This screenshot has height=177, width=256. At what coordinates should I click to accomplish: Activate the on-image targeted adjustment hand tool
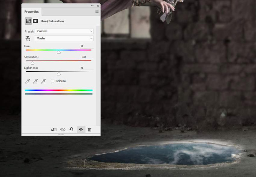[28, 38]
